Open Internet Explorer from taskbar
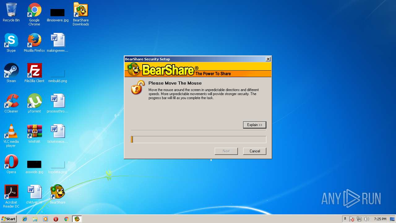Viewport: 396px width, 223px height. click(x=25, y=219)
